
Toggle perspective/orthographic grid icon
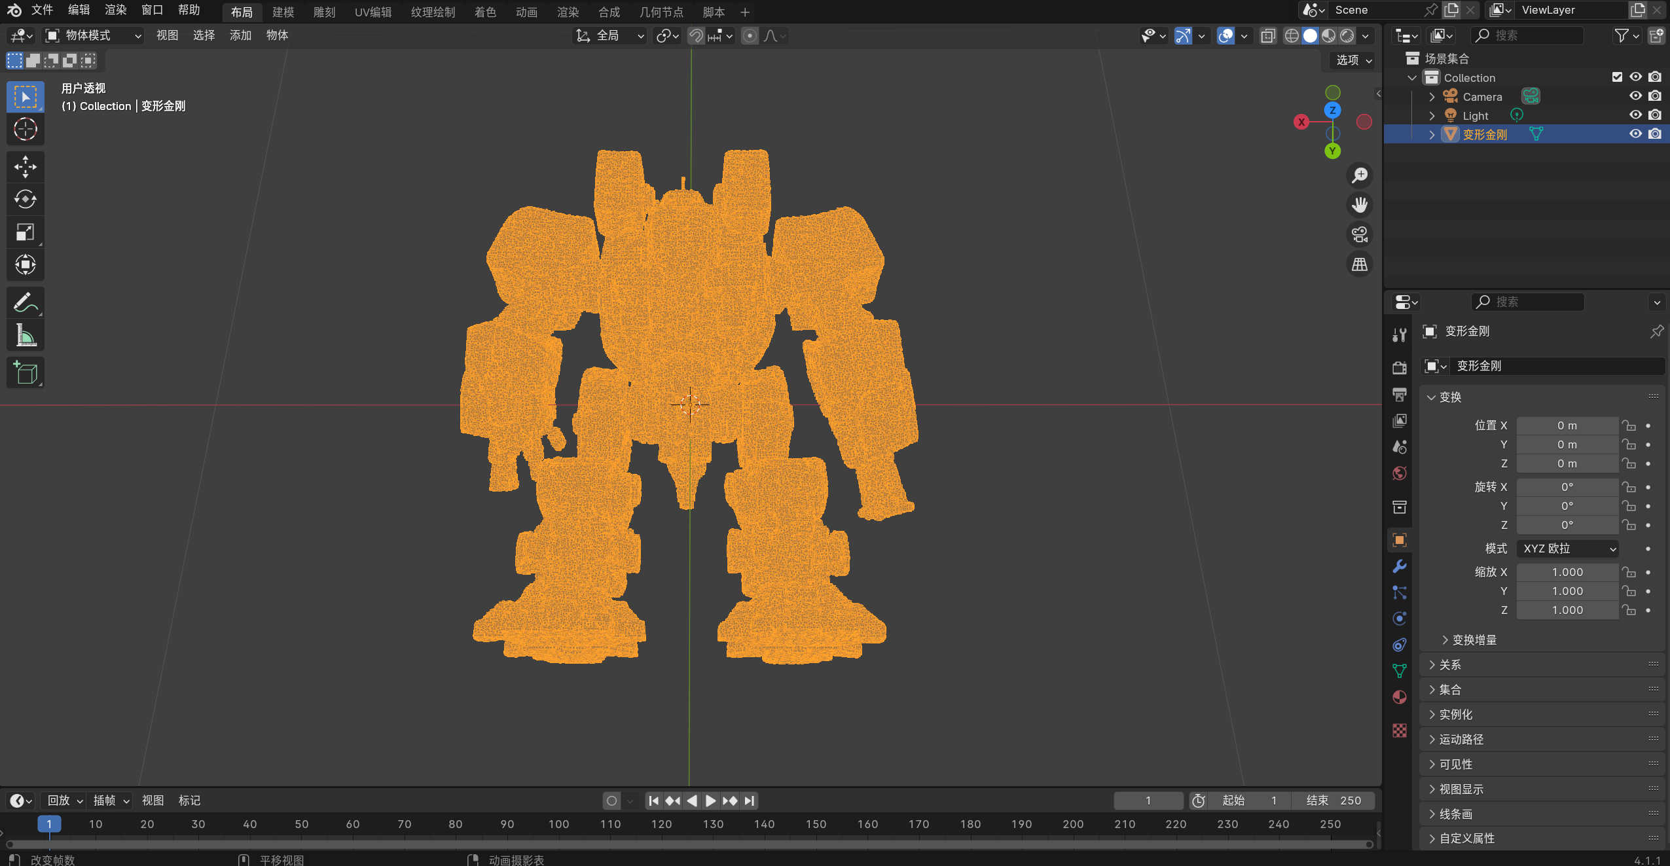coord(1360,264)
